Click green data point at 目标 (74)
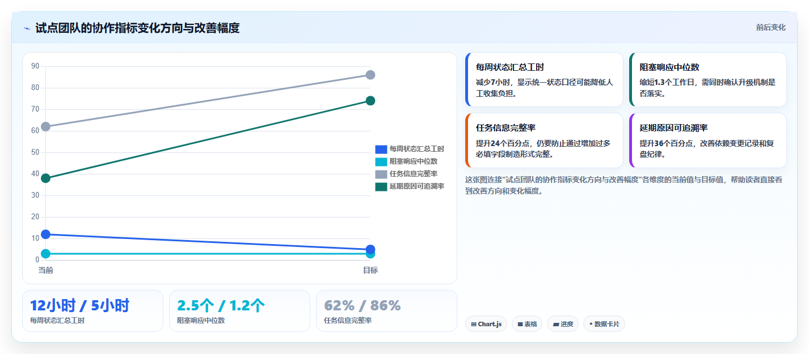This screenshot has width=809, height=354. 370,101
